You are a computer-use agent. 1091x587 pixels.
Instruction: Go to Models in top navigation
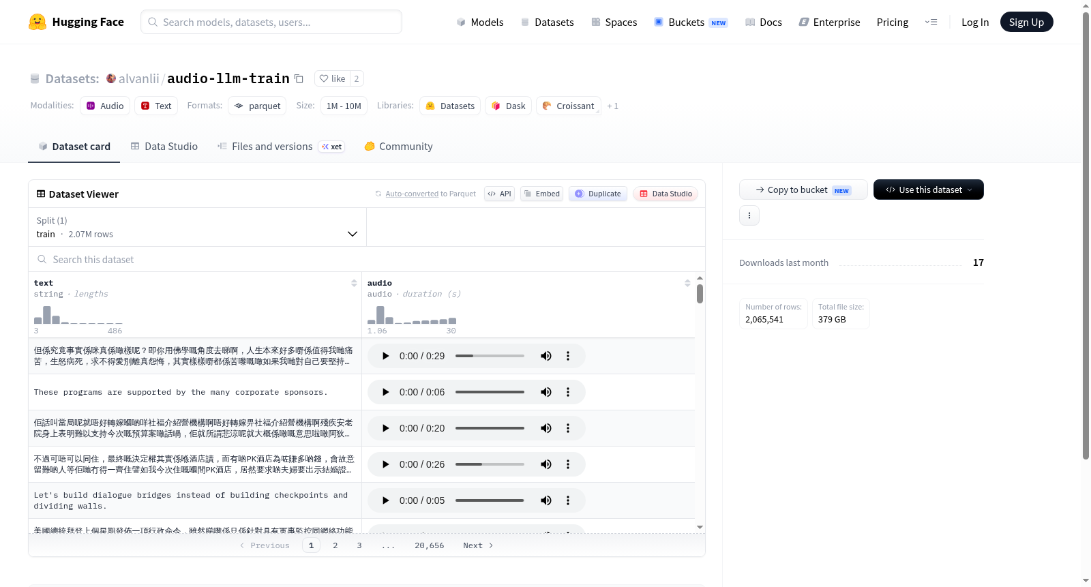(479, 22)
